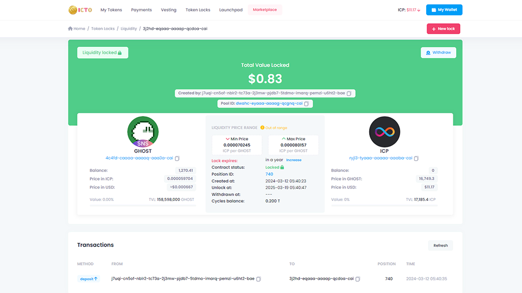522x293 pixels.
Task: Copy the transaction sender address
Action: (x=258, y=279)
